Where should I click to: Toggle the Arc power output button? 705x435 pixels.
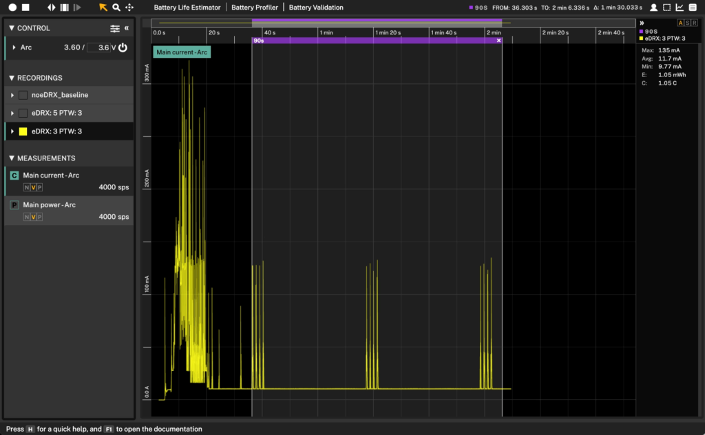[x=123, y=47]
